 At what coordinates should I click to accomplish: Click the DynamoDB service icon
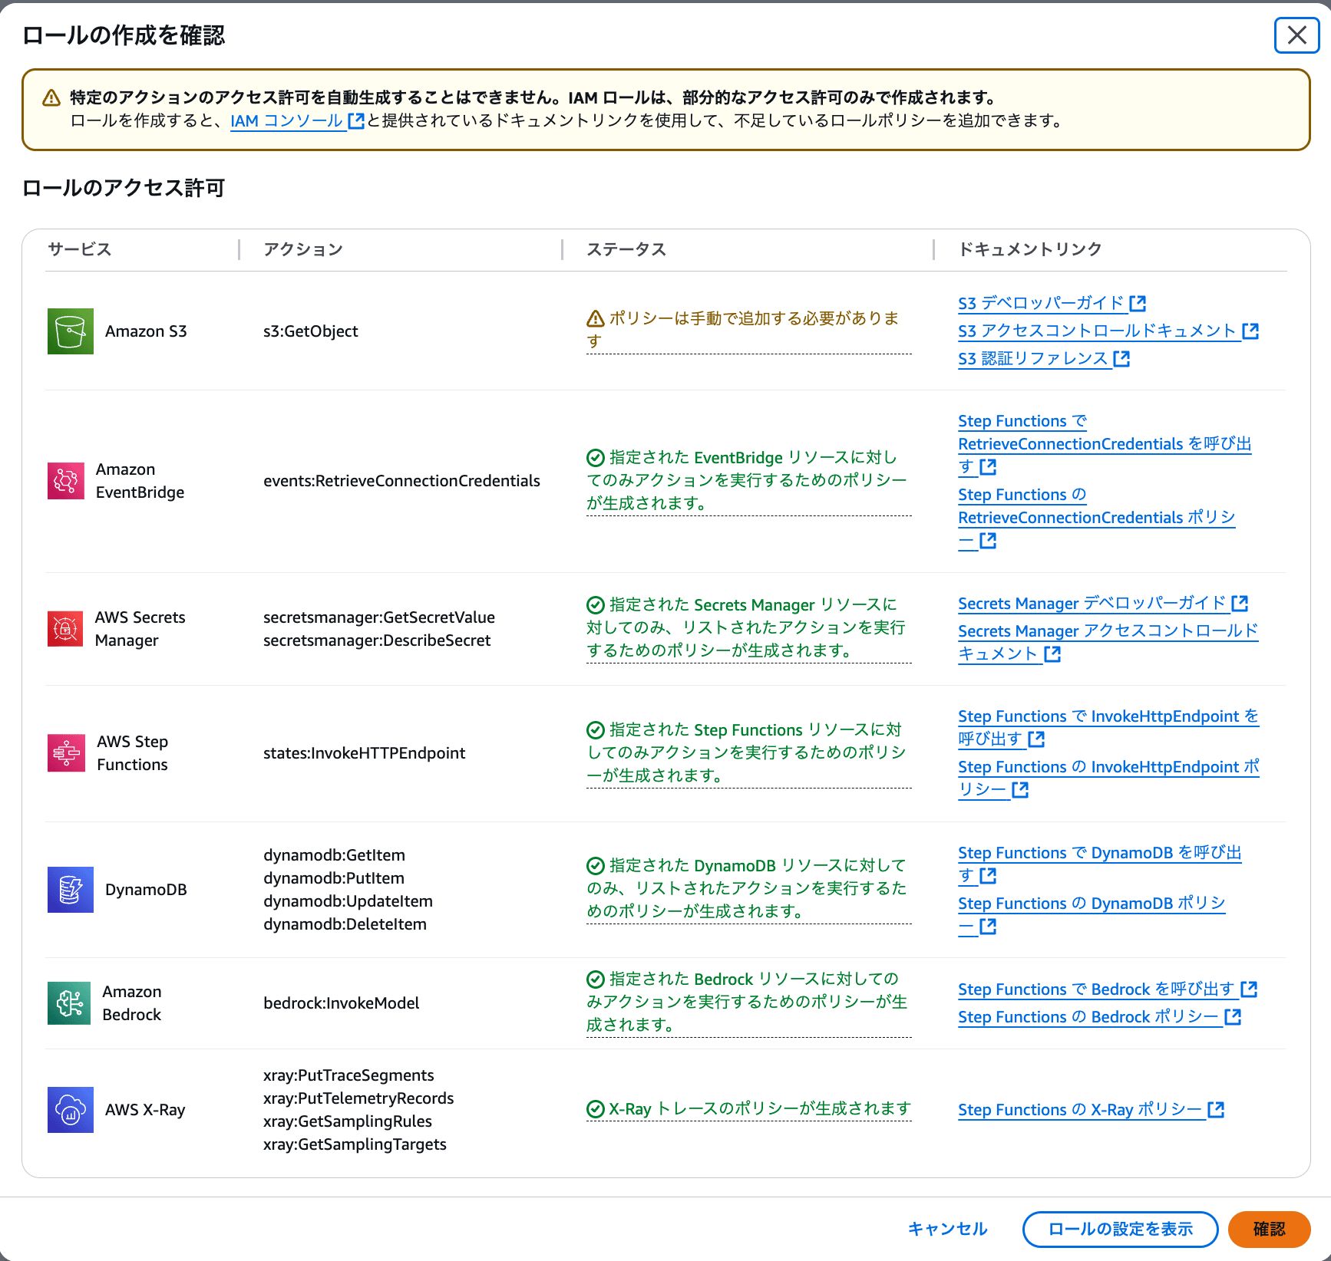tap(71, 890)
